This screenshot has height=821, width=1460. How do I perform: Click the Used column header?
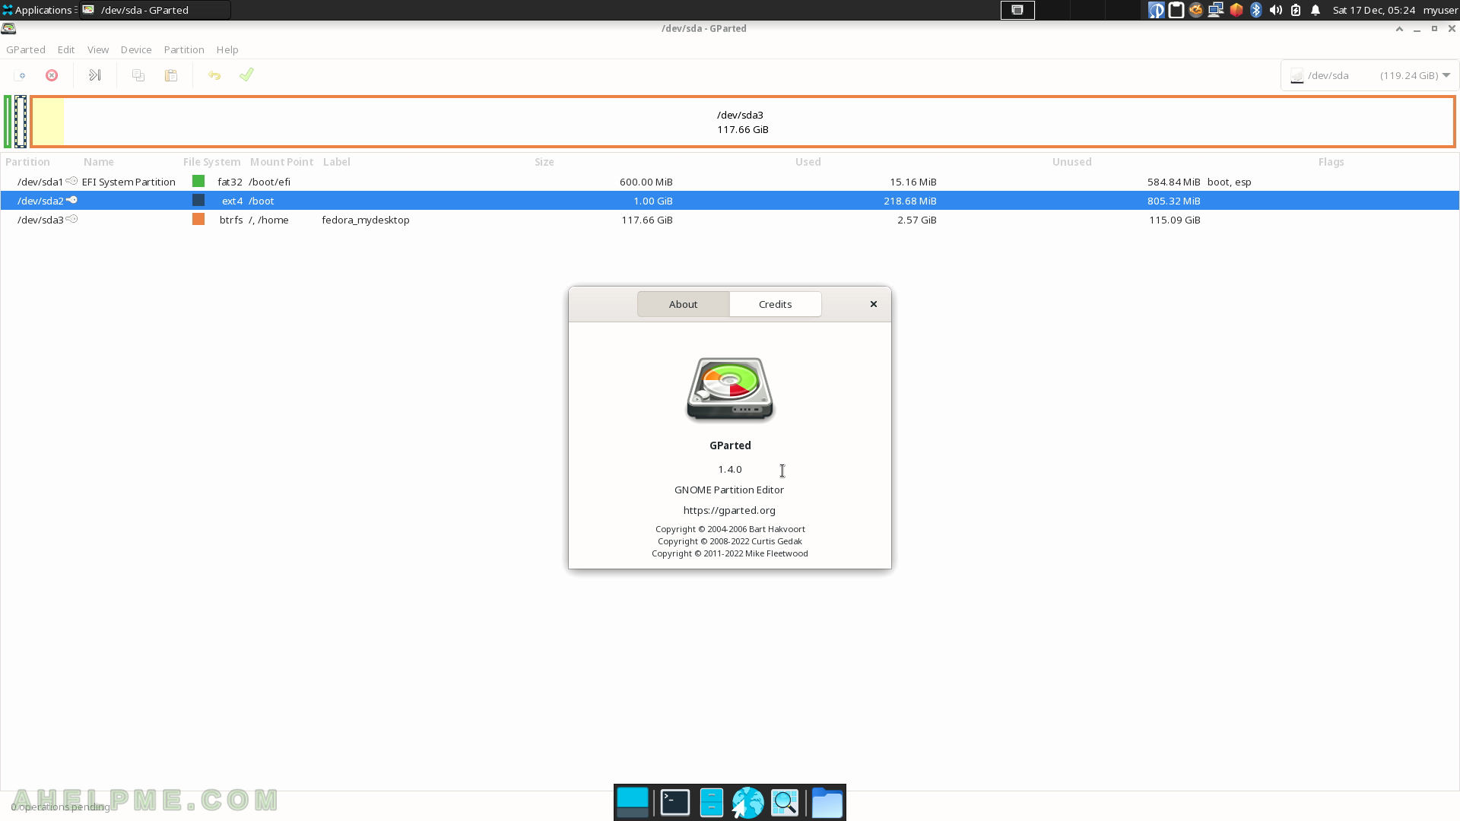pos(808,162)
